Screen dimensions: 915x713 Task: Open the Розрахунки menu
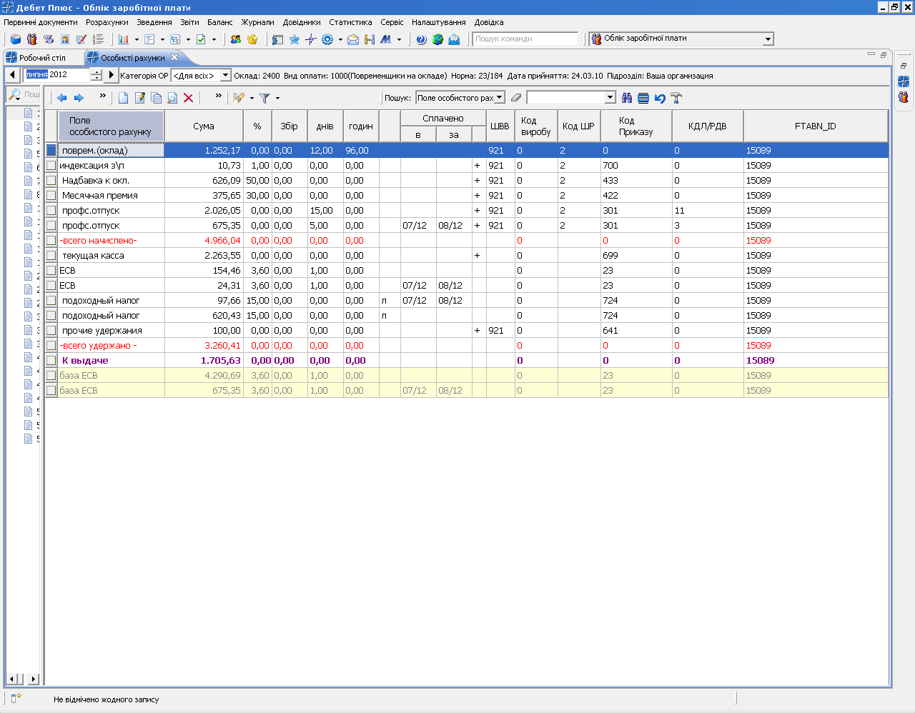coord(107,22)
